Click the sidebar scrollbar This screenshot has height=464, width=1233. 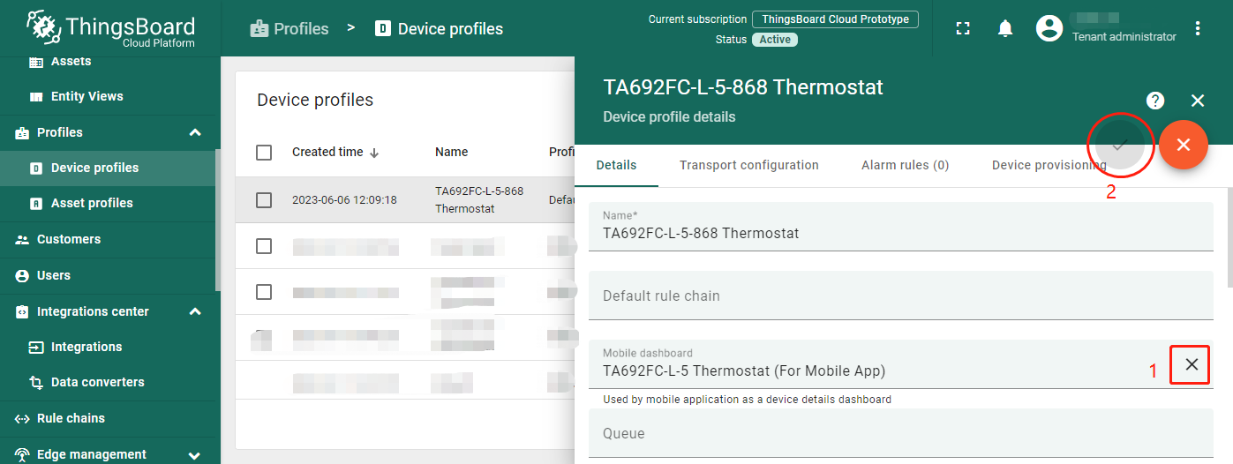coord(218,221)
